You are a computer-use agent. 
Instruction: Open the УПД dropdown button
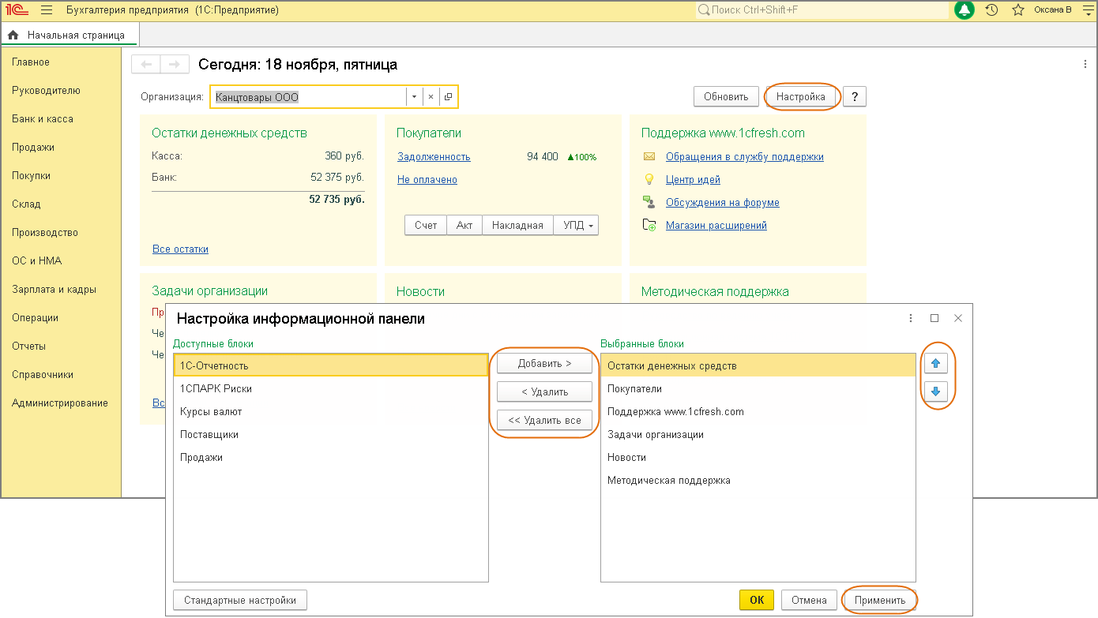click(x=576, y=225)
